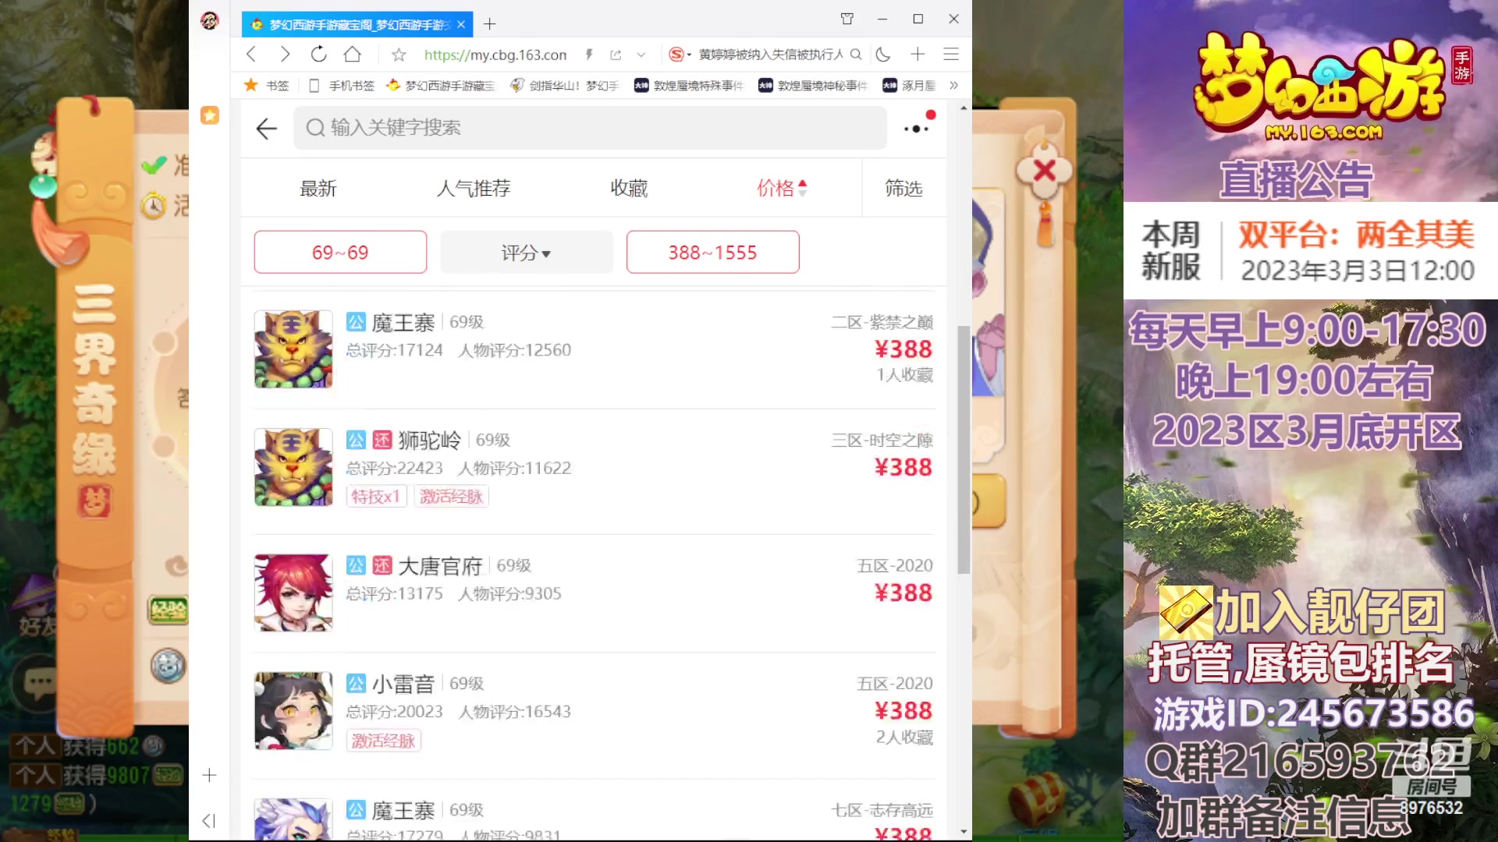1498x842 pixels.
Task: Open 敦煌蜃境特殊事件 bookmark
Action: click(x=689, y=85)
